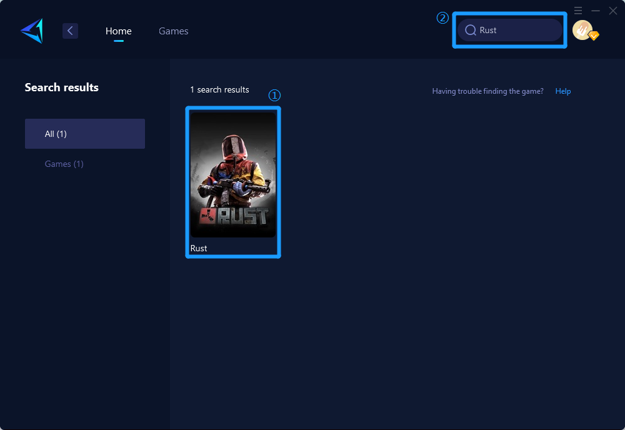This screenshot has width=625, height=430.
Task: Focus the search field containing Rust
Action: (x=510, y=30)
